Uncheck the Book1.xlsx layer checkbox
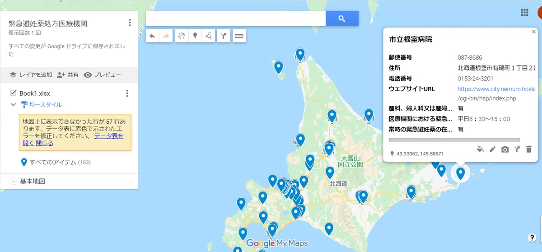542x252 pixels. [x=13, y=93]
